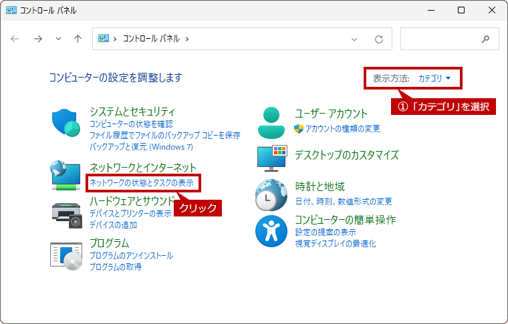Image resolution: width=508 pixels, height=324 pixels.
Task: Open the カテゴリ view-by dropdown
Action: click(434, 78)
